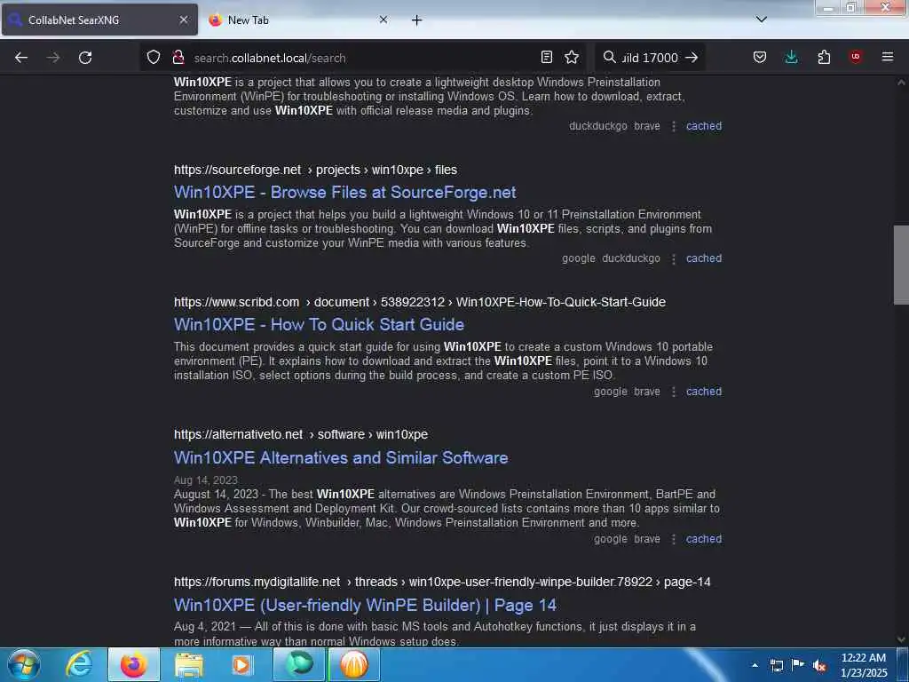Click the scrollbar down arrow
Screen dimensions: 909x682
[901, 639]
